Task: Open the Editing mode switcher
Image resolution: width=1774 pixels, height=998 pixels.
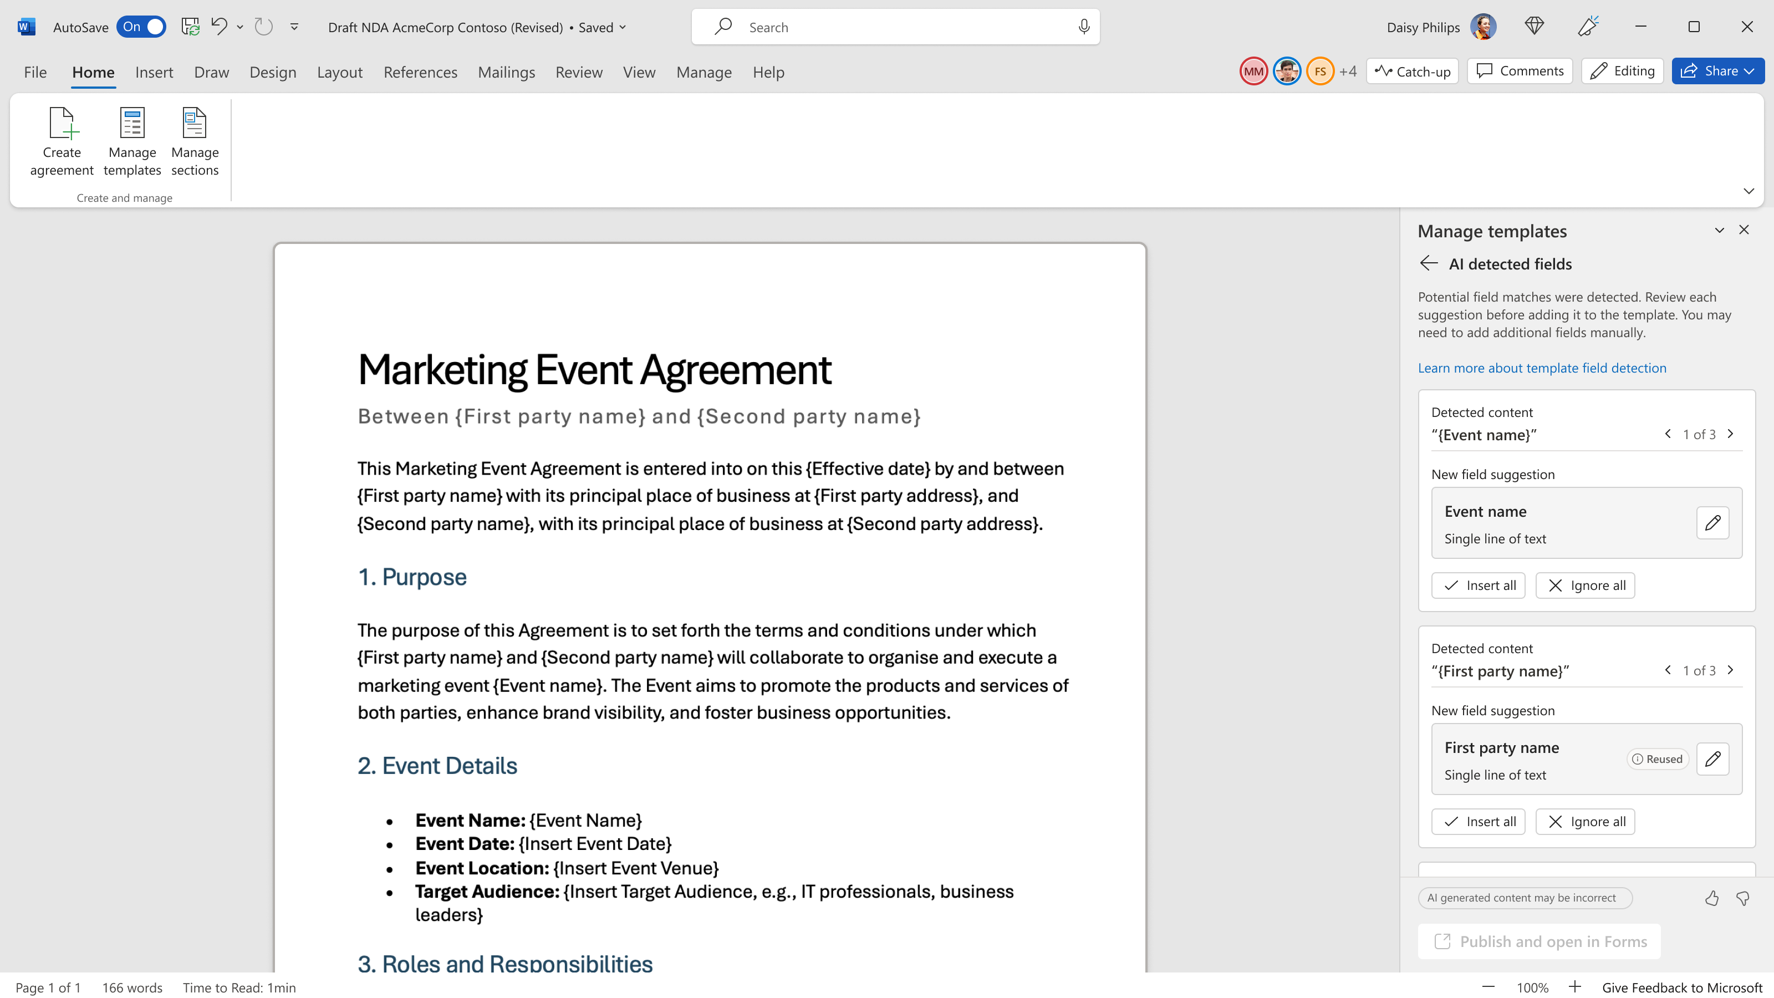Action: (1623, 71)
